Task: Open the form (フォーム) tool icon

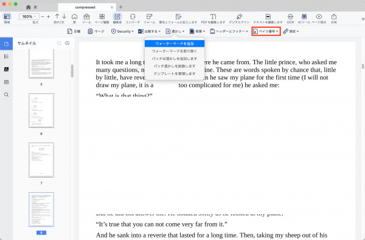Action: coord(149,17)
